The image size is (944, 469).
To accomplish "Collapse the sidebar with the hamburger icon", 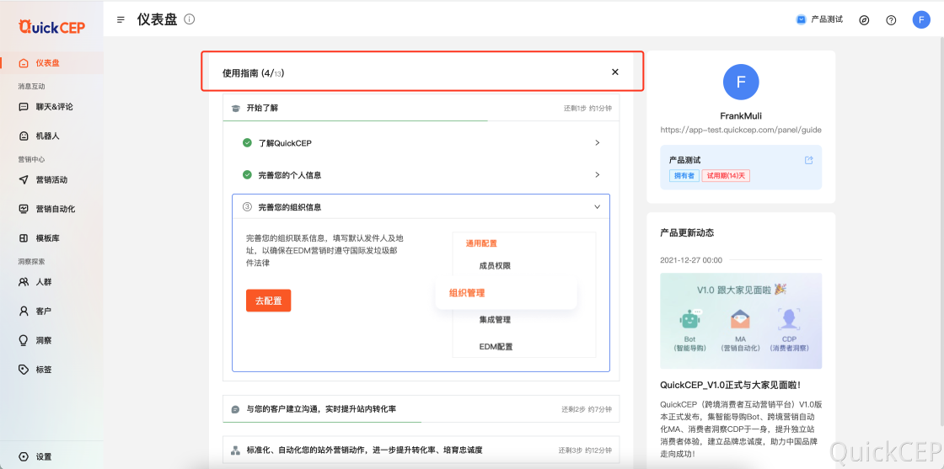I will click(x=121, y=20).
